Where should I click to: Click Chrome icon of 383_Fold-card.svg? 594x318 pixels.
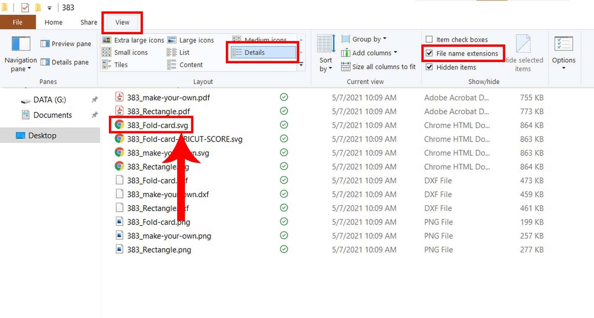click(119, 125)
